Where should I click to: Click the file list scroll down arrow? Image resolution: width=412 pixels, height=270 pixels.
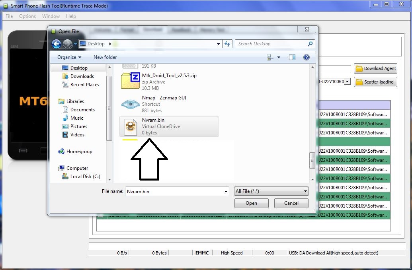coord(312,179)
